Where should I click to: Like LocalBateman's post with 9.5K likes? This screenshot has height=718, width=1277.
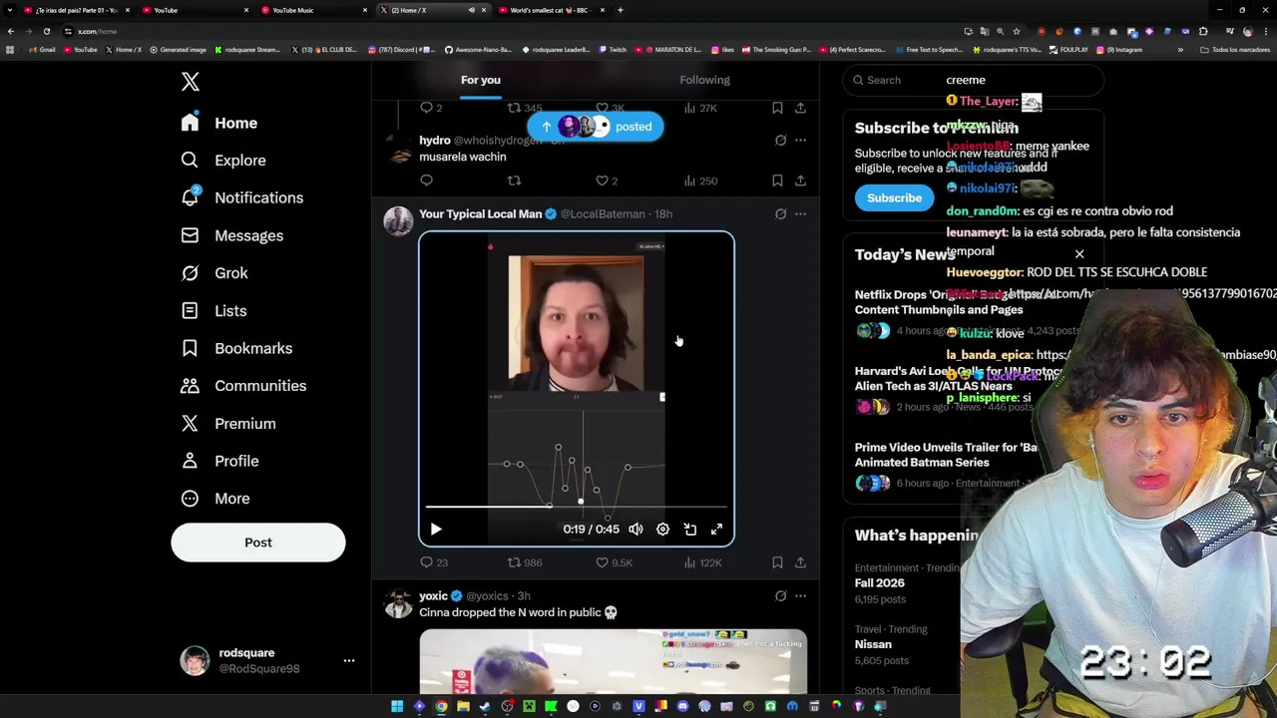pos(614,562)
